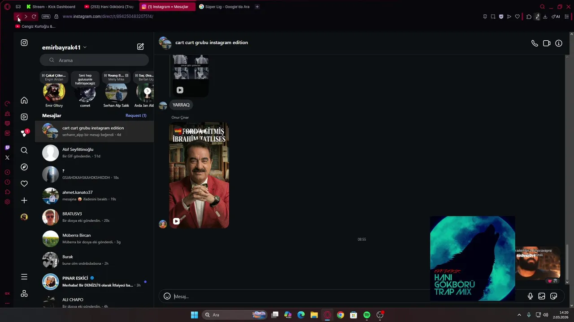
Task: Open Instagram Home from the sidebar
Action: 24,100
